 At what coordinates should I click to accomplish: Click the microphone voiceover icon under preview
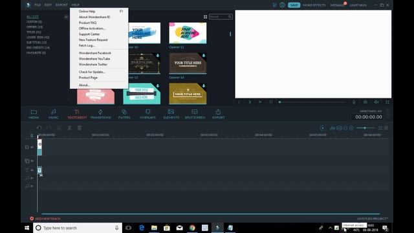click(354, 102)
